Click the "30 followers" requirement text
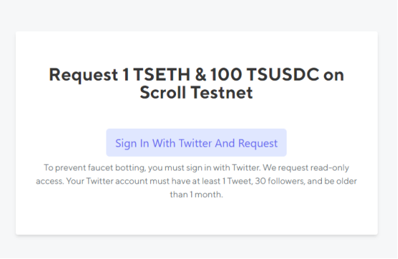Viewport: 398px width, 259px height. (x=280, y=181)
